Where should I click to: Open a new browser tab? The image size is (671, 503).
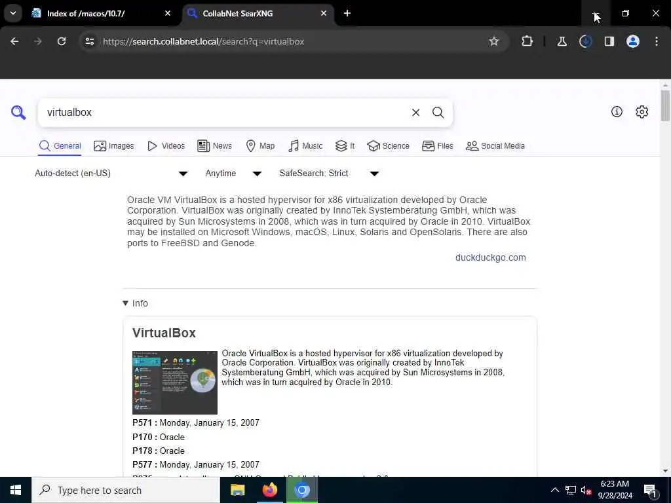point(347,13)
